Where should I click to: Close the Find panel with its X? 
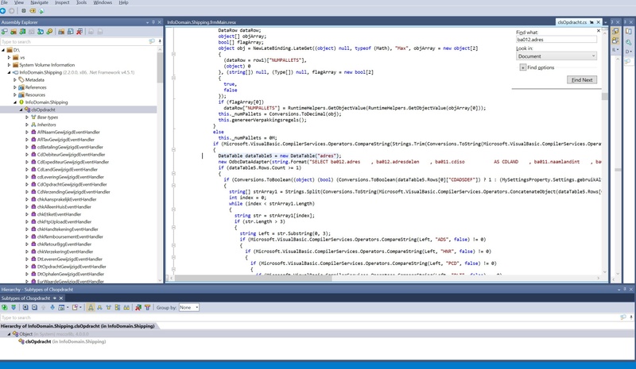pyautogui.click(x=599, y=31)
